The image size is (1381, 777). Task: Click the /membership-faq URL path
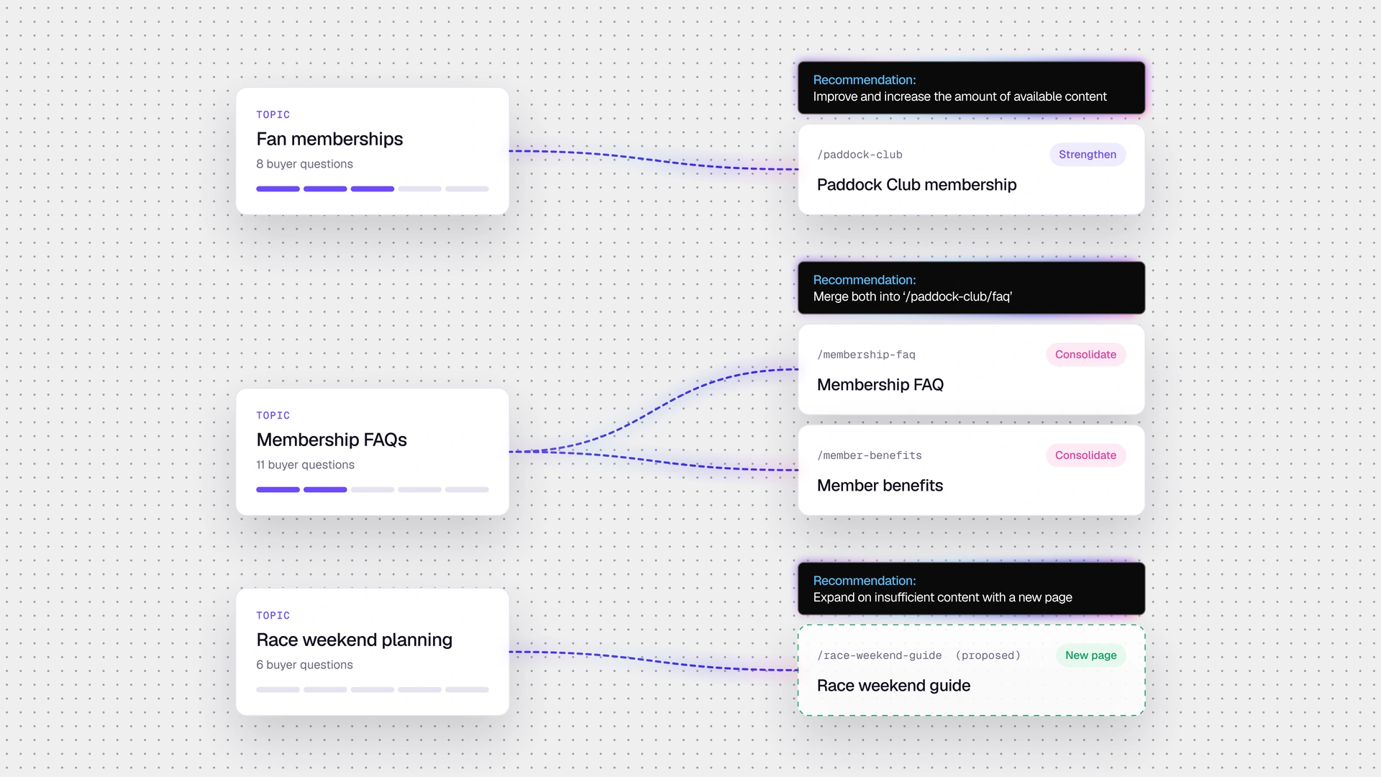(866, 355)
